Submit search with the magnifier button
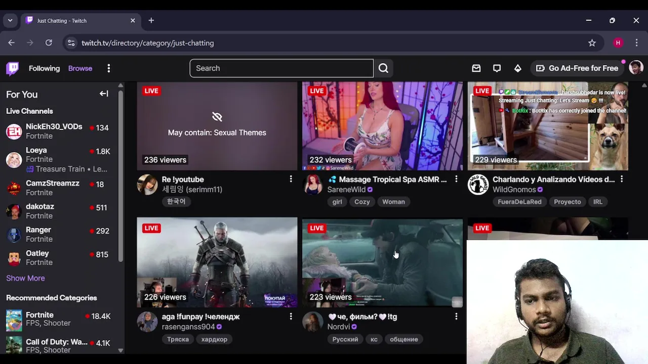This screenshot has width=648, height=364. pyautogui.click(x=383, y=68)
